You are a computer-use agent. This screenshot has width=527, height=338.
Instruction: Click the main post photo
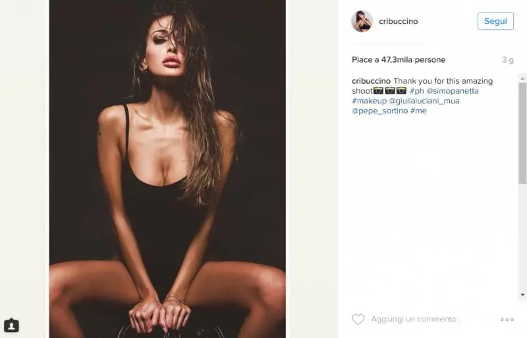pyautogui.click(x=167, y=169)
